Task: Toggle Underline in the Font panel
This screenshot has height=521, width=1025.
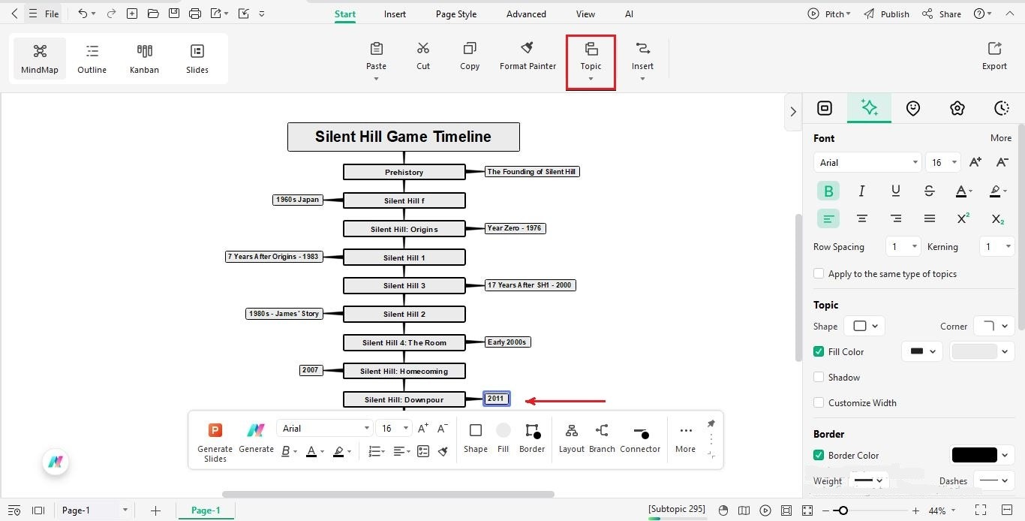Action: point(895,191)
